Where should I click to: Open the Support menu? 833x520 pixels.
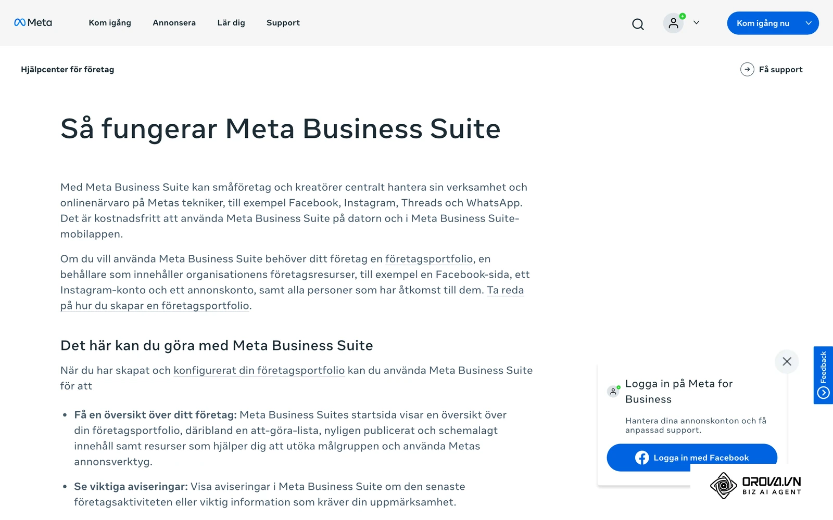coord(283,23)
